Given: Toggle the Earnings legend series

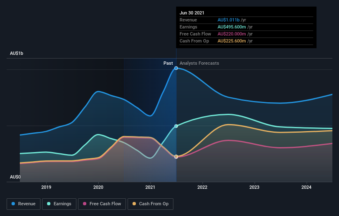Looking at the screenshot, I should [x=59, y=204].
